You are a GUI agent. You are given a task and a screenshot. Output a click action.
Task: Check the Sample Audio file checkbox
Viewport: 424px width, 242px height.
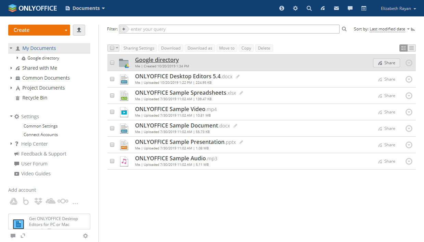pyautogui.click(x=112, y=161)
